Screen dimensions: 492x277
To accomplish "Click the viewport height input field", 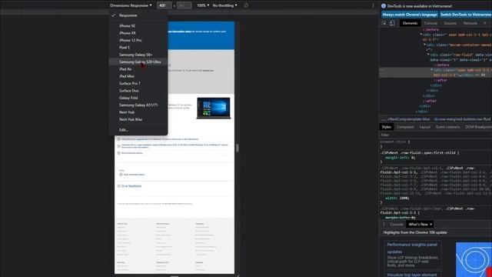I will [184, 5].
